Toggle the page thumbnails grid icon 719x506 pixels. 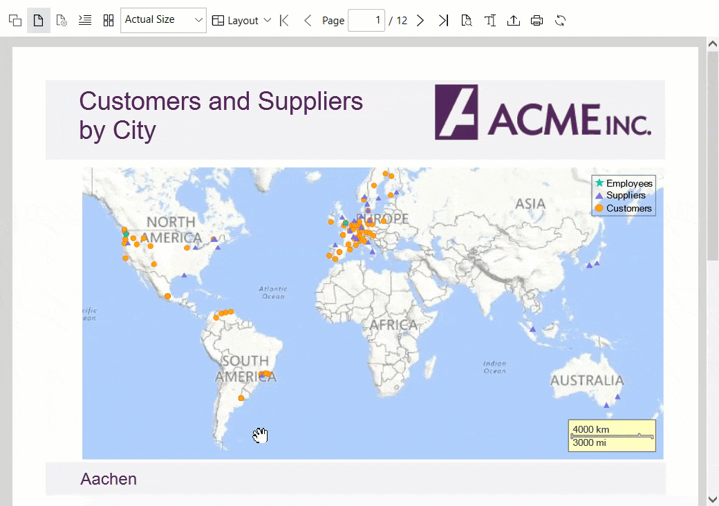(109, 21)
